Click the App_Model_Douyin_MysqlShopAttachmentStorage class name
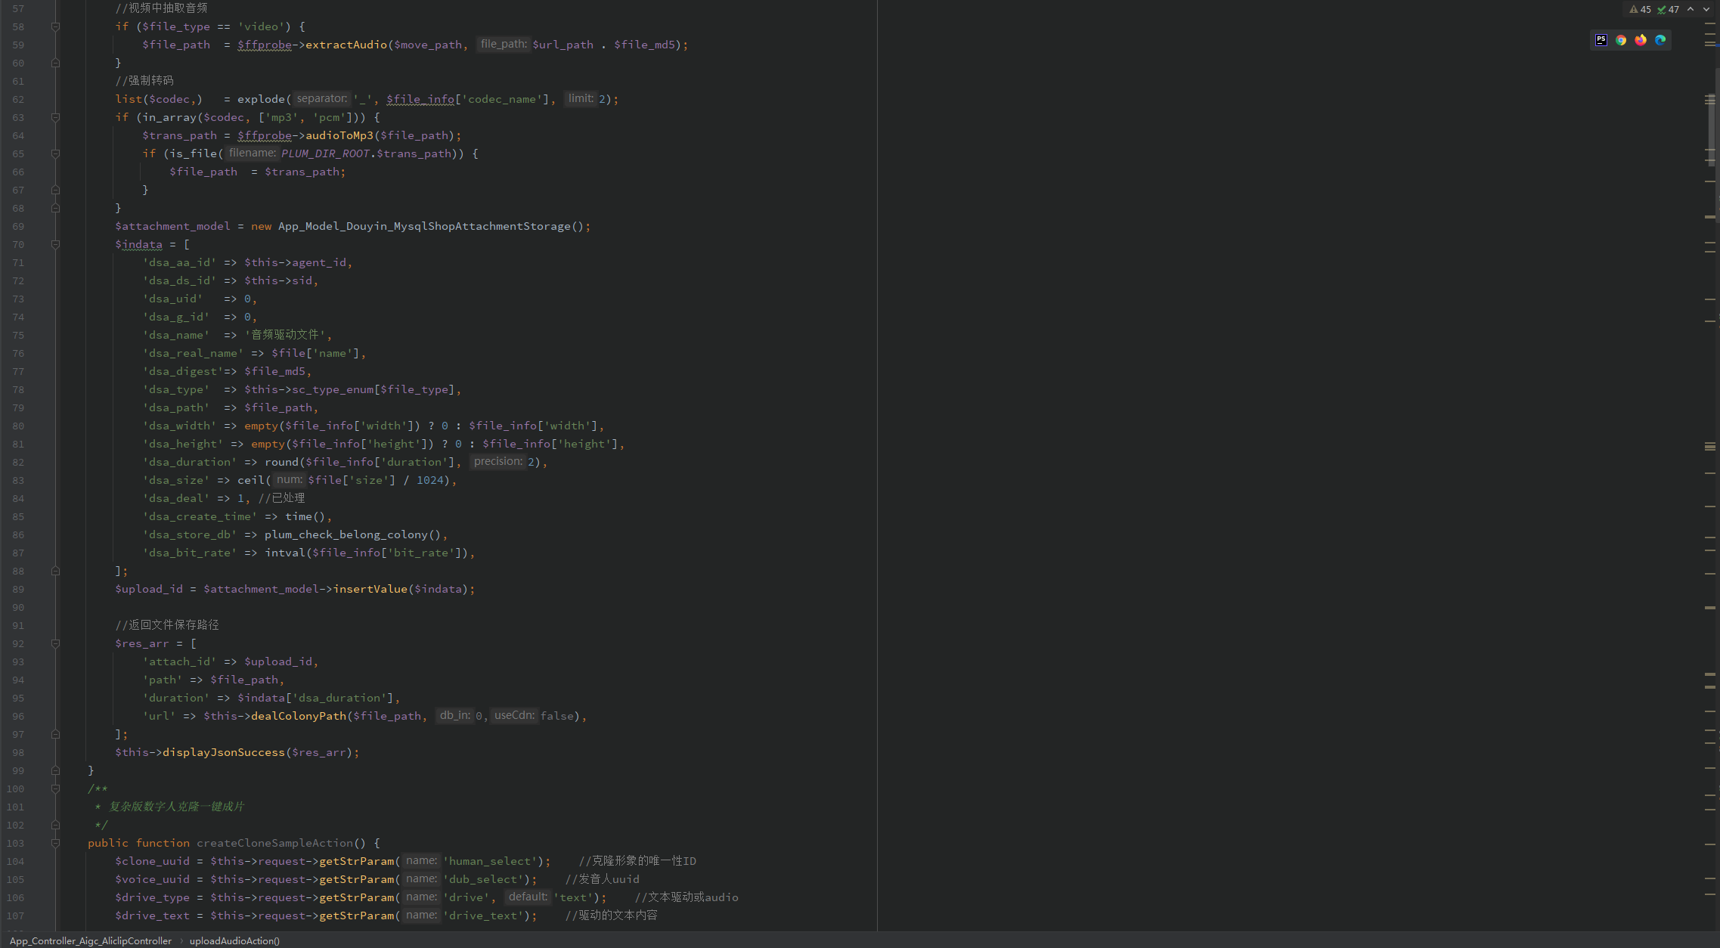The image size is (1720, 948). point(424,226)
